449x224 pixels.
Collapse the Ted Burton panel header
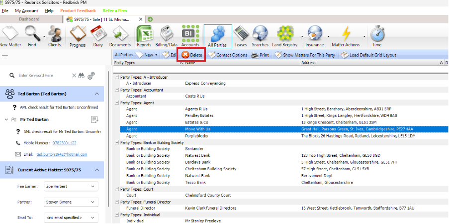96,94
